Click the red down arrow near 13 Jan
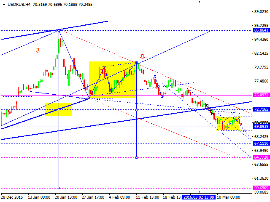Image resolution: width=270 pixels, height=202 pixels. pos(38,50)
